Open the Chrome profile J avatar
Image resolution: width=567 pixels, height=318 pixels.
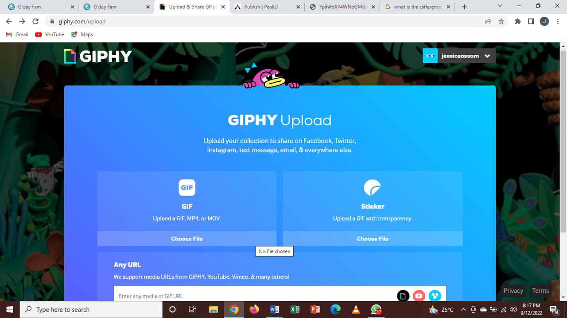544,21
